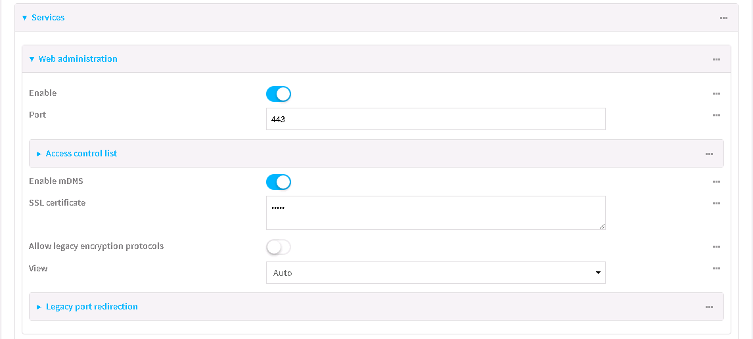Disable the Enable mDNS switch

pyautogui.click(x=279, y=182)
